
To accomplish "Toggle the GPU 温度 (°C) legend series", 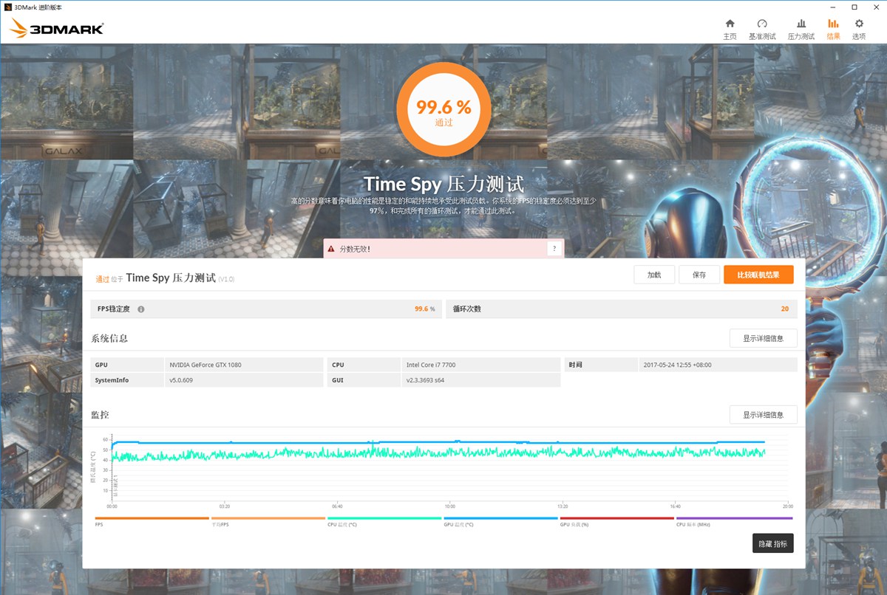I will pos(500,520).
